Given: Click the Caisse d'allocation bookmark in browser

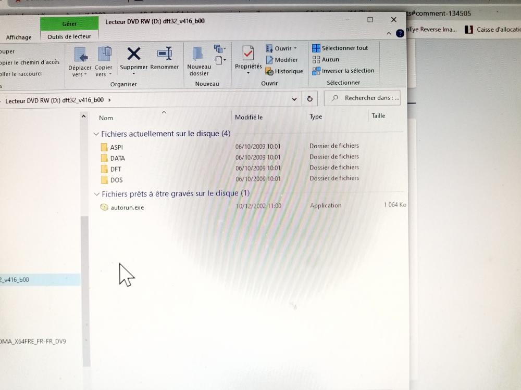Looking at the screenshot, I should coord(493,30).
